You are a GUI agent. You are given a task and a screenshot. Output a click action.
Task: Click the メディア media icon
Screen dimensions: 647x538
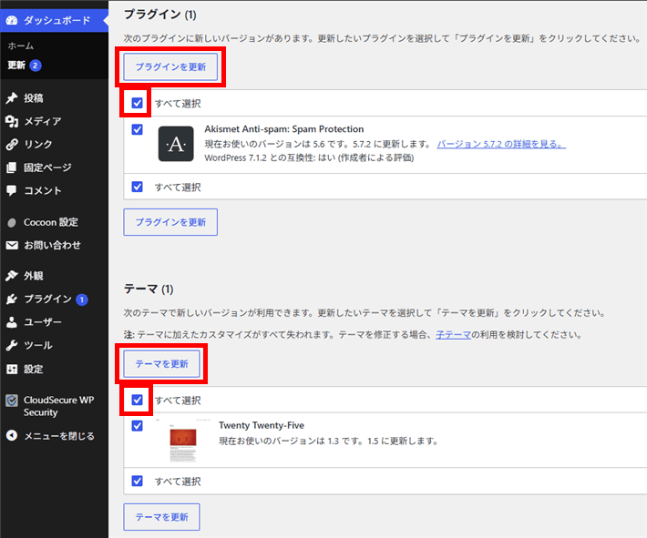click(x=12, y=121)
